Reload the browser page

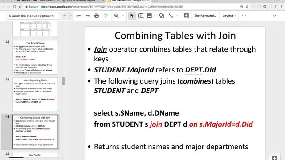[15, 7]
